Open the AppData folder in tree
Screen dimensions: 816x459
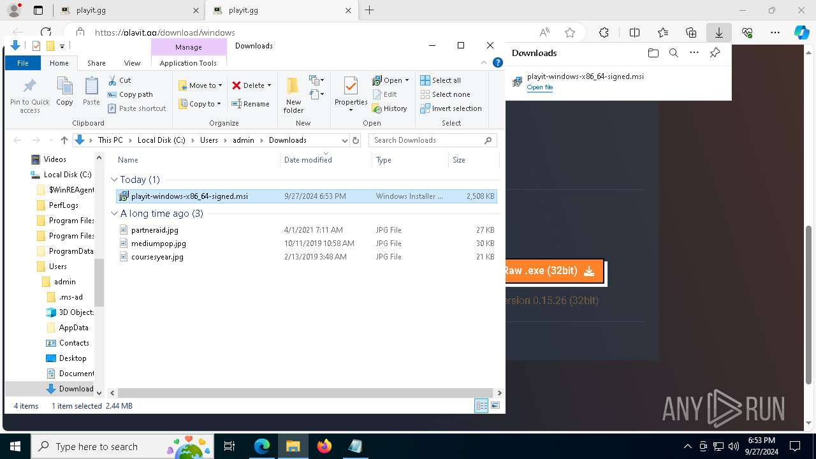point(73,328)
